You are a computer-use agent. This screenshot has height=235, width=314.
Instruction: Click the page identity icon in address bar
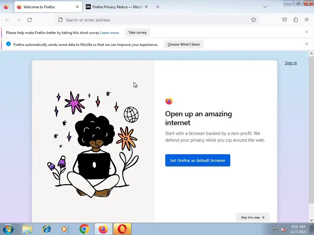click(60, 20)
